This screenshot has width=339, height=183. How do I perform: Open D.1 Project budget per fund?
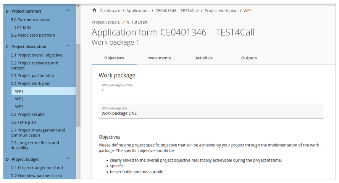click(x=37, y=168)
